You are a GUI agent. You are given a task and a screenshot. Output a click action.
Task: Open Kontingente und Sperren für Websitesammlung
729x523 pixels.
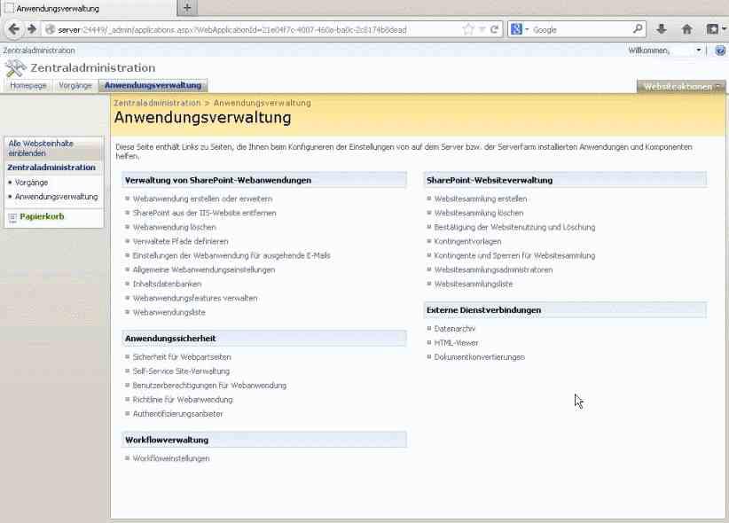[514, 255]
